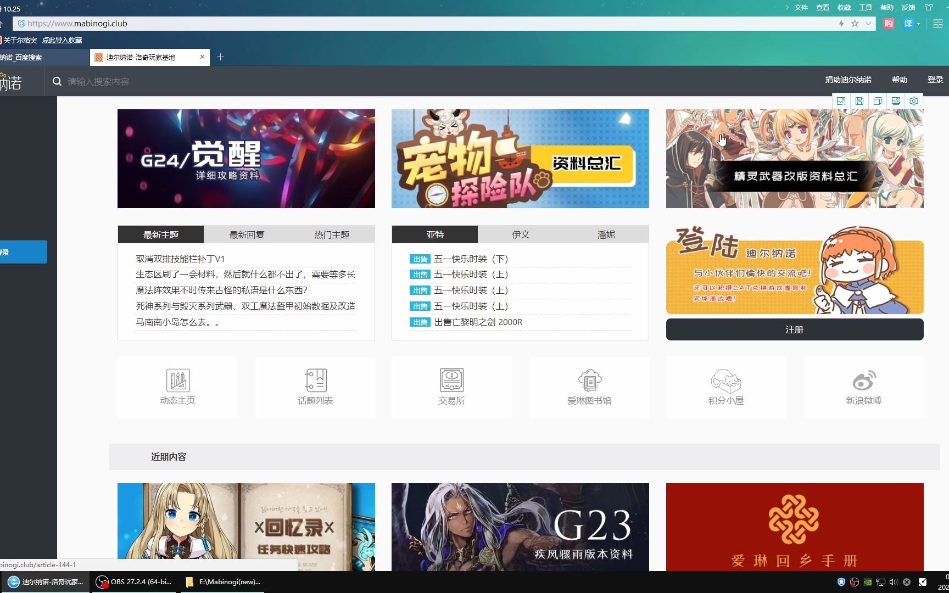Click 登录 in site header

[935, 80]
